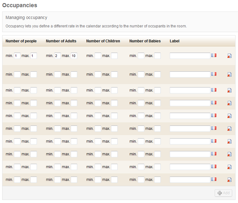Remove the fifth occupancy row using its delete icon
The image size is (238, 203).
coord(229,116)
